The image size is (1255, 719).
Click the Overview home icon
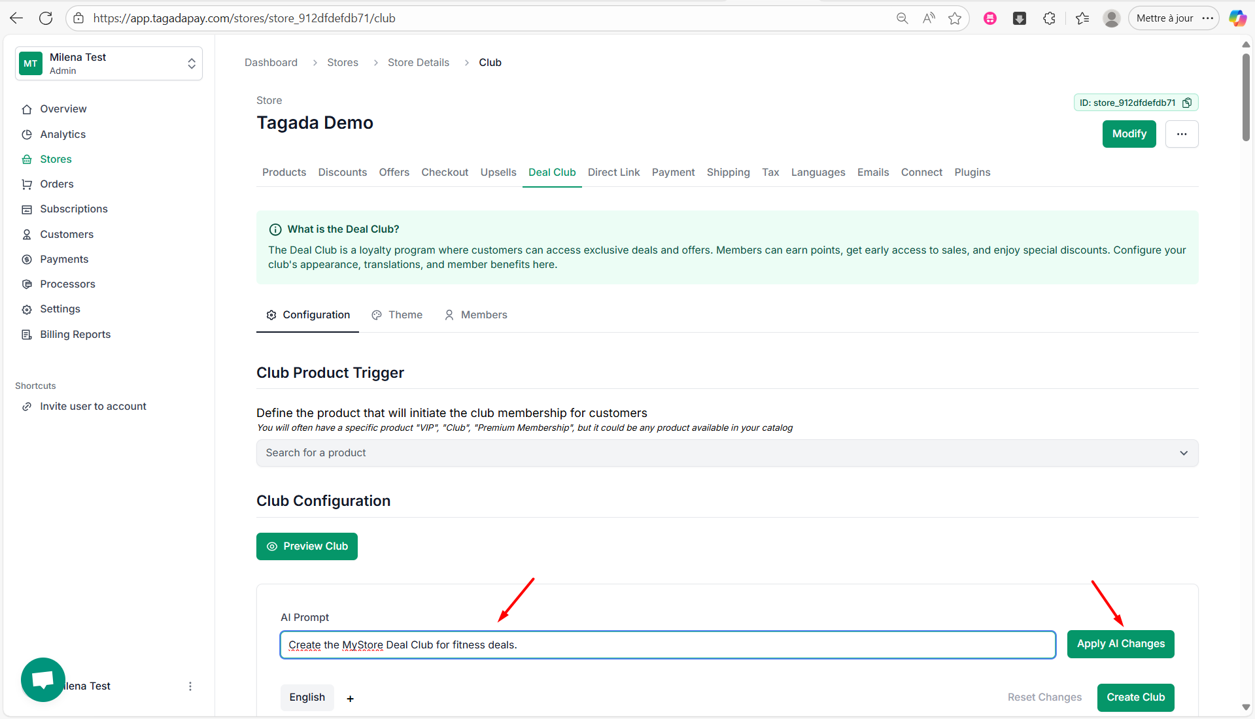point(27,109)
